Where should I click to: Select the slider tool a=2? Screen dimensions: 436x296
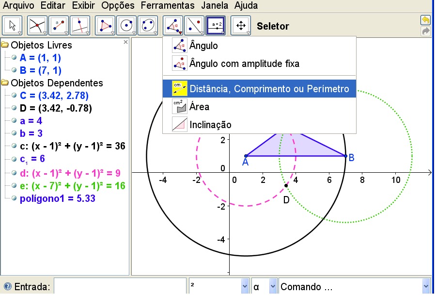(x=216, y=24)
